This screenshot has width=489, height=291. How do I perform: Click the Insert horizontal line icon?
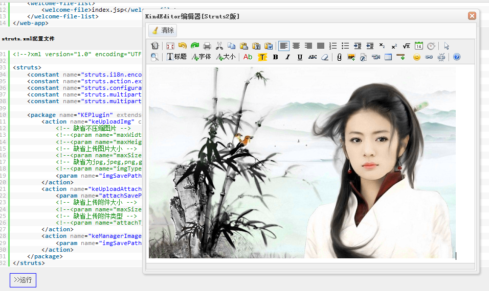tap(401, 57)
